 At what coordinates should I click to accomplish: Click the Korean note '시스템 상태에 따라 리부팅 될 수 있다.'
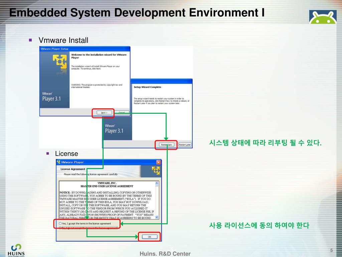click(x=266, y=143)
